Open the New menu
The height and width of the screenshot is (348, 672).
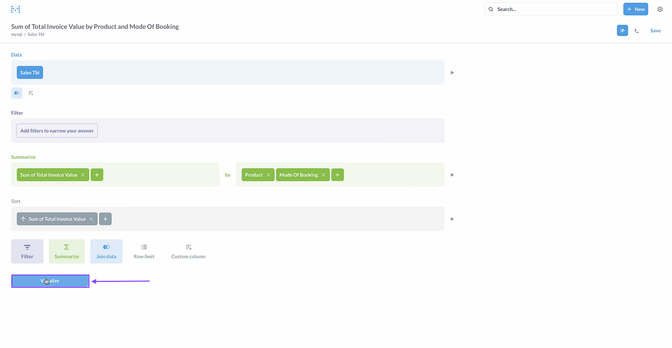point(635,9)
